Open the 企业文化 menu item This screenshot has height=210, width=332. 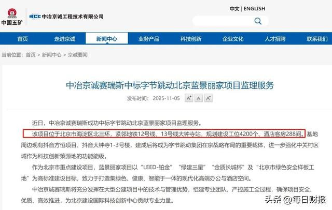point(233,39)
